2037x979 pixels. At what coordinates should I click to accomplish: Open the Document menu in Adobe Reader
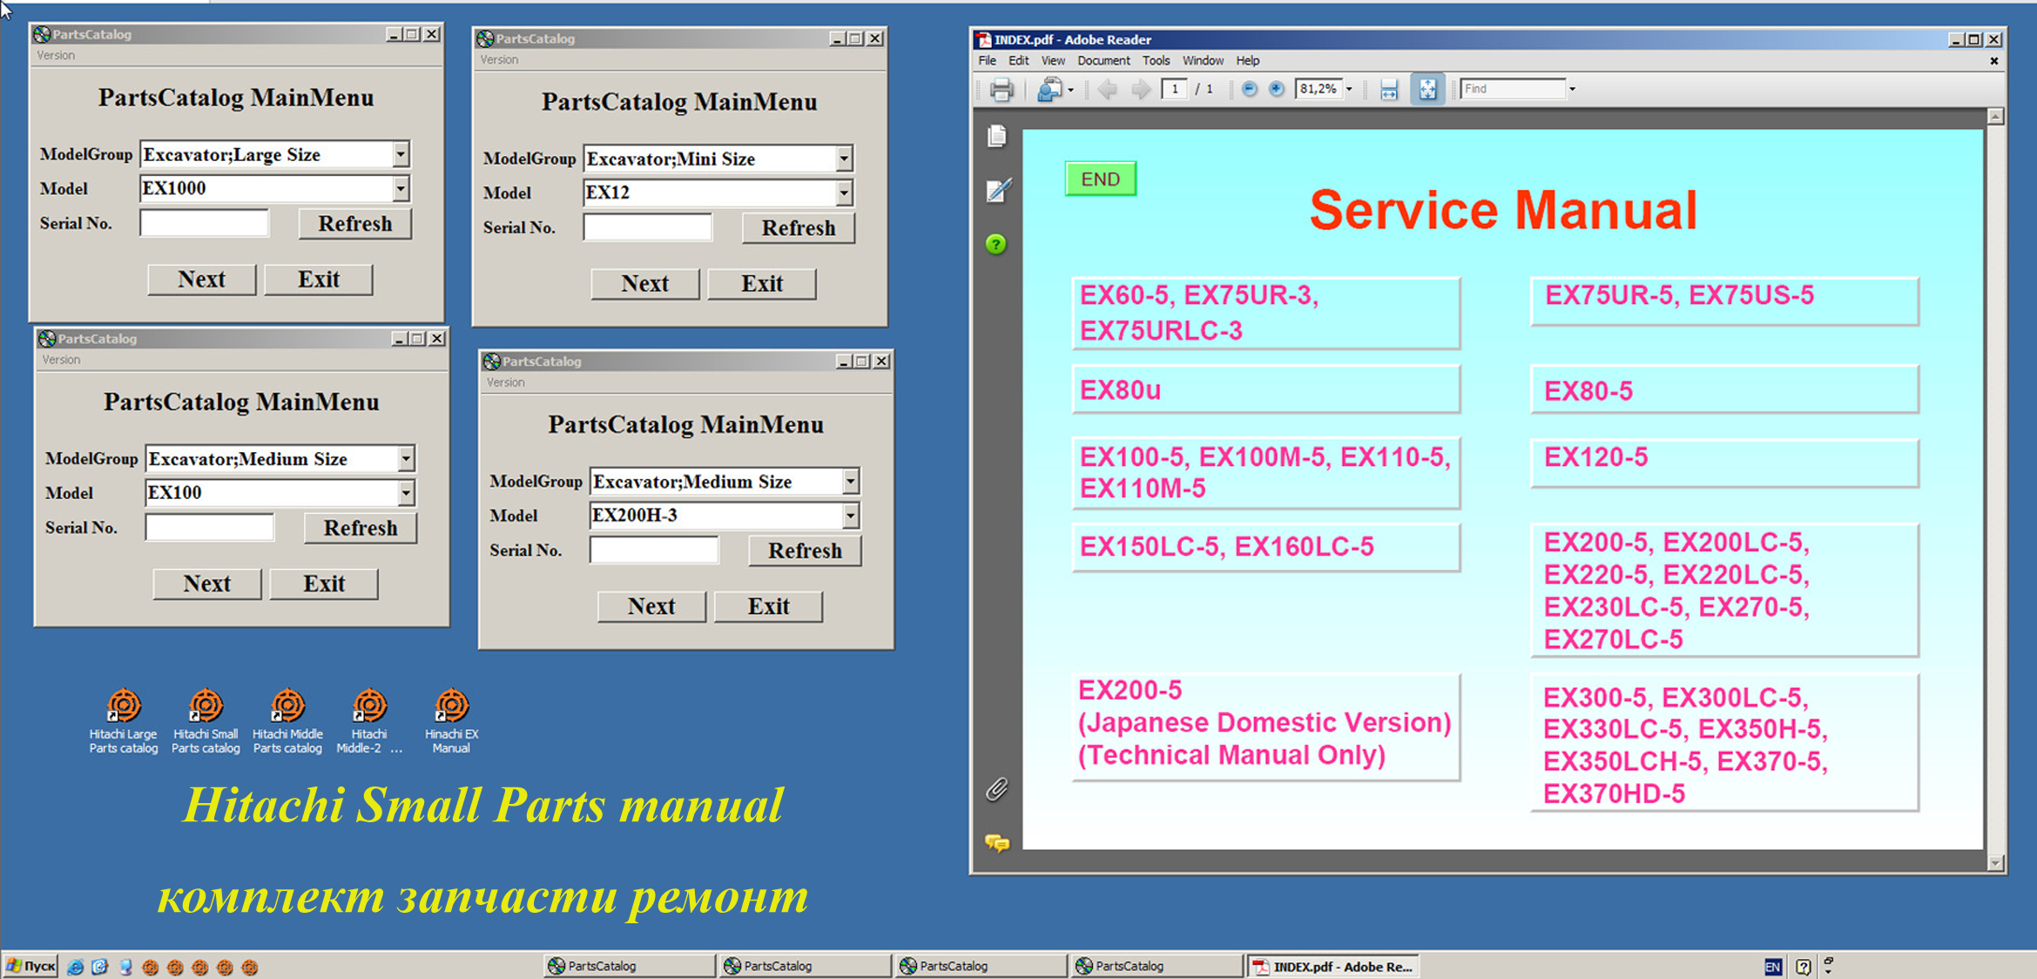point(1103,61)
